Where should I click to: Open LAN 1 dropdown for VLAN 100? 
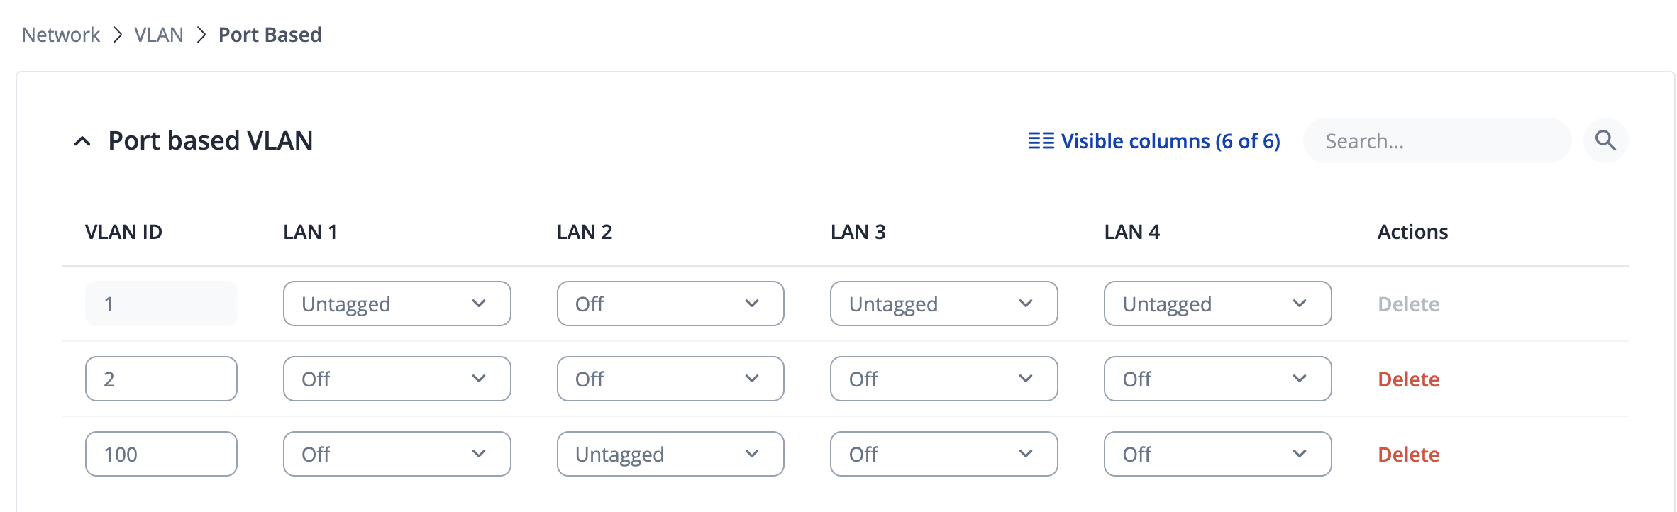(397, 454)
